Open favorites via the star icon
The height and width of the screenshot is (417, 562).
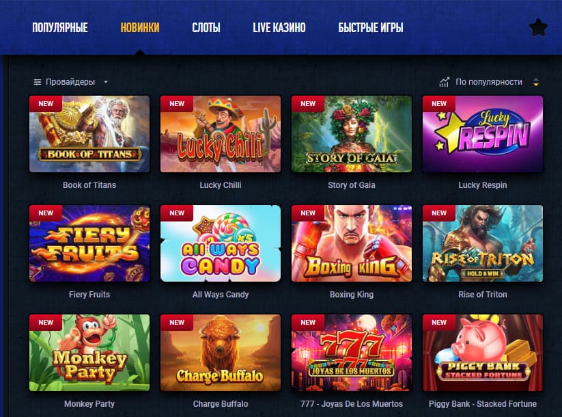click(x=538, y=27)
